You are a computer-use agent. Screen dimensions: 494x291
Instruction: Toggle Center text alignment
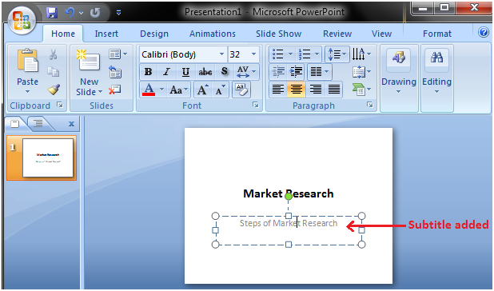click(296, 90)
